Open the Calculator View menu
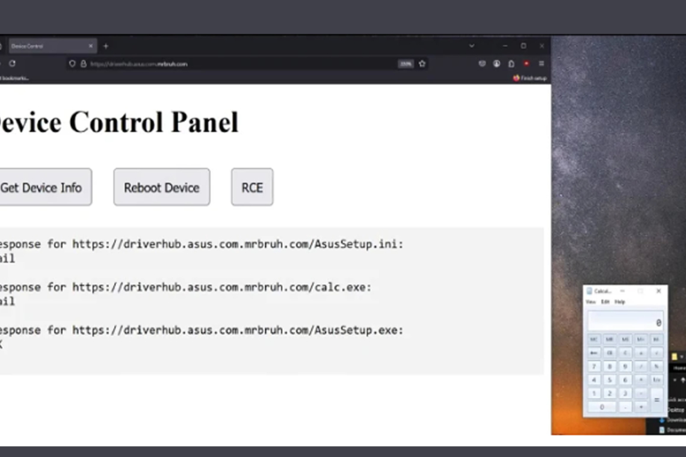 [x=591, y=301]
